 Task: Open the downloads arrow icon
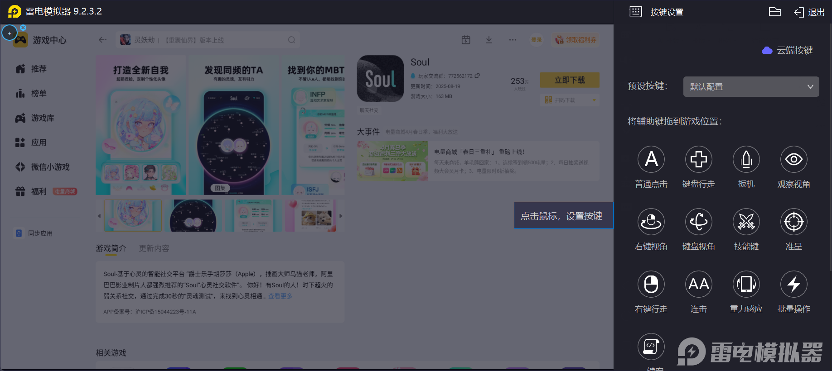(x=489, y=40)
